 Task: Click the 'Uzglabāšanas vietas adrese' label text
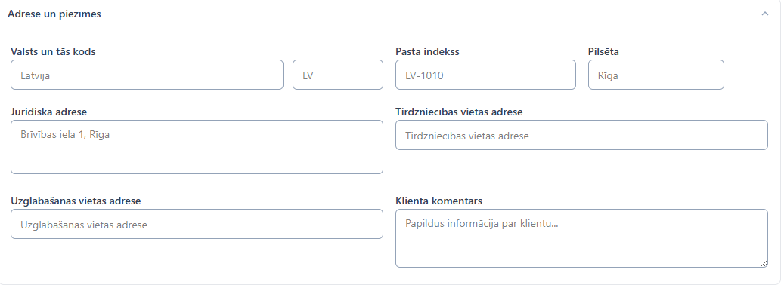[x=76, y=201]
